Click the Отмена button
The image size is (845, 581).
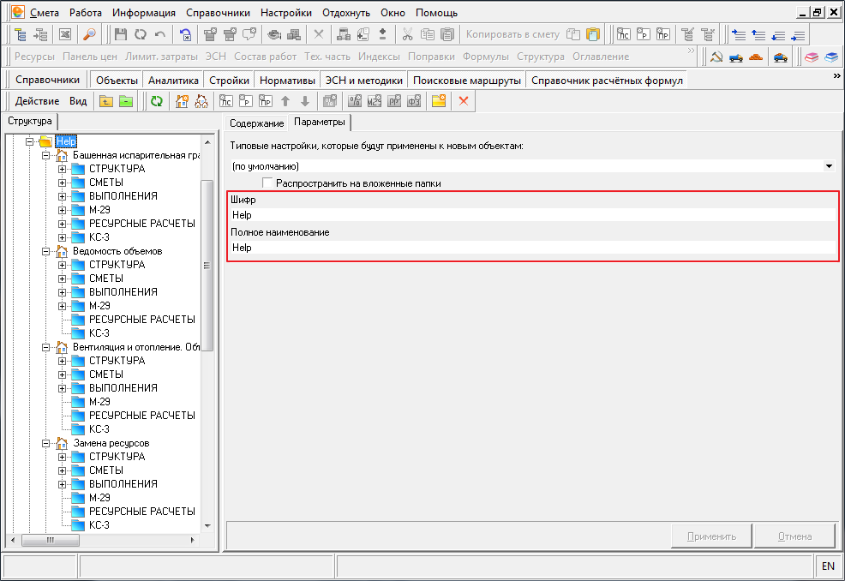(795, 536)
